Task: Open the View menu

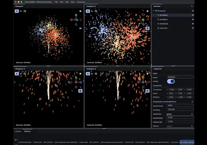Action: point(73,2)
